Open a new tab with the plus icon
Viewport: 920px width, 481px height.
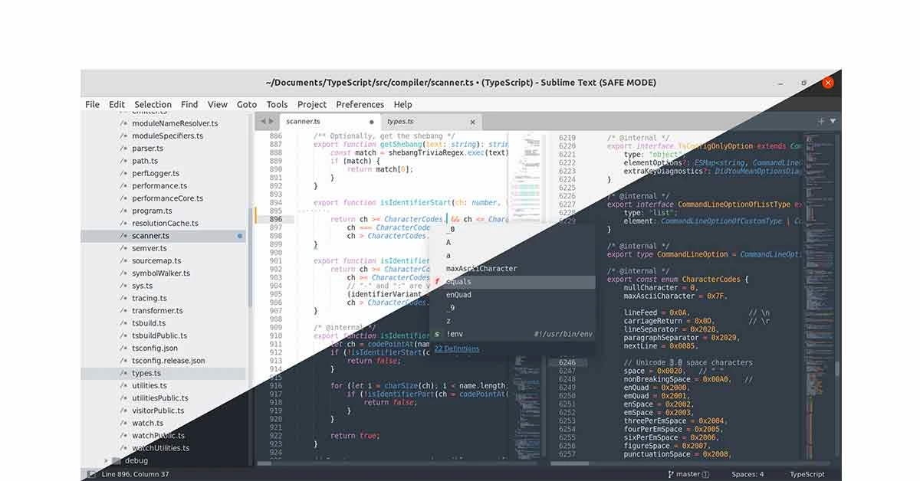(x=822, y=120)
